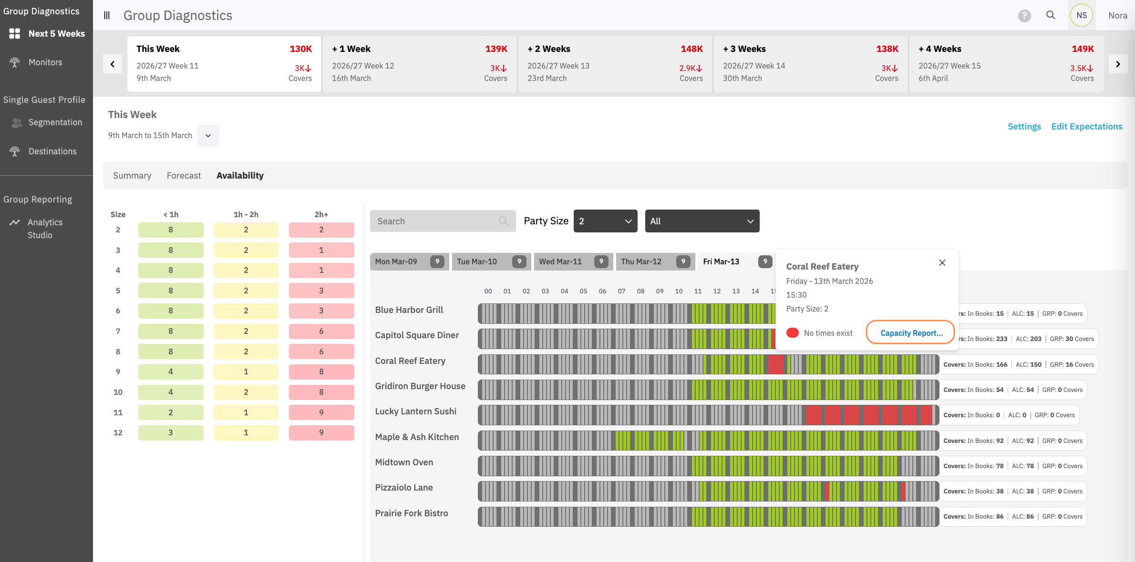The height and width of the screenshot is (562, 1135).
Task: Open the Edit Expectations link
Action: coord(1086,126)
